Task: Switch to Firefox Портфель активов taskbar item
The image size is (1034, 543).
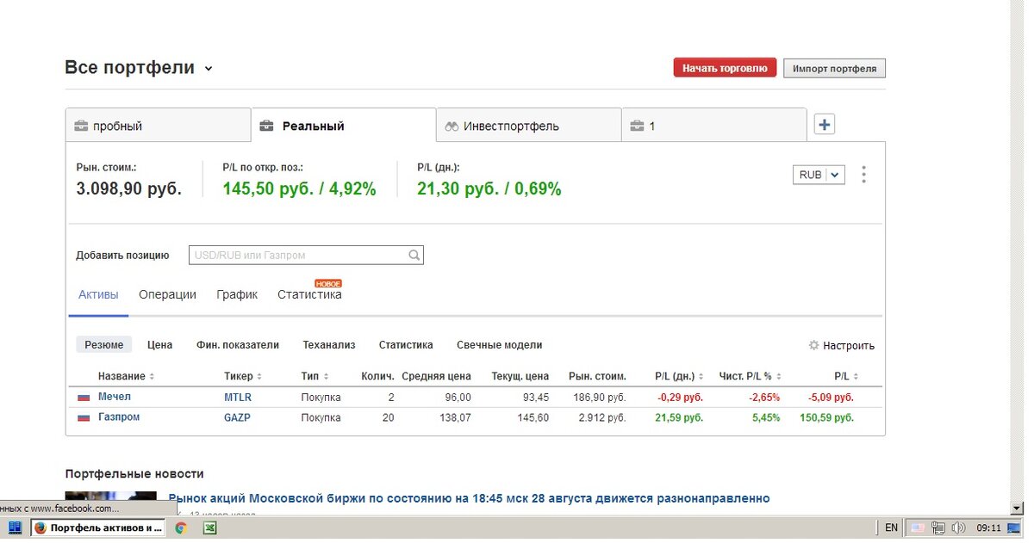Action: coord(97,528)
